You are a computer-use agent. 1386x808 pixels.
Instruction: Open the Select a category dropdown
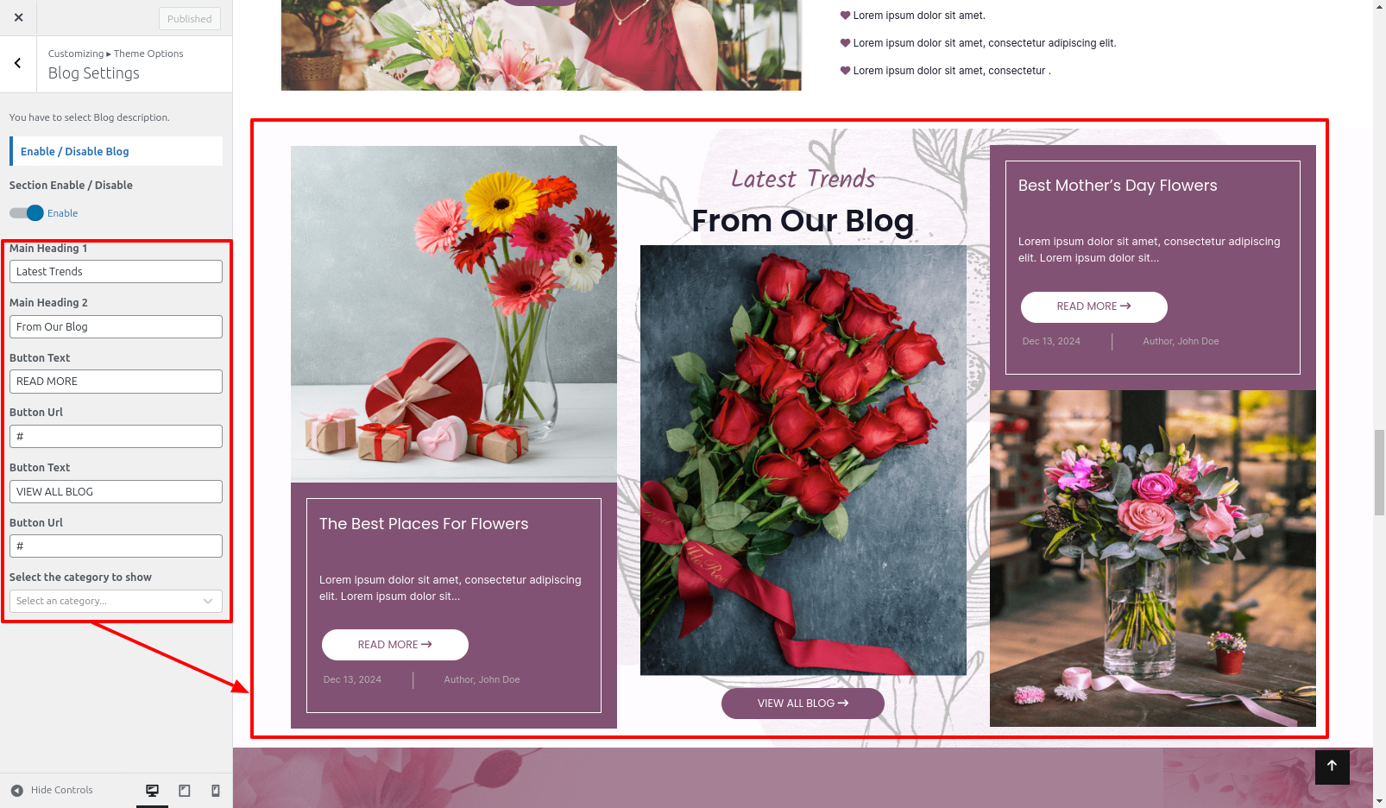point(116,601)
